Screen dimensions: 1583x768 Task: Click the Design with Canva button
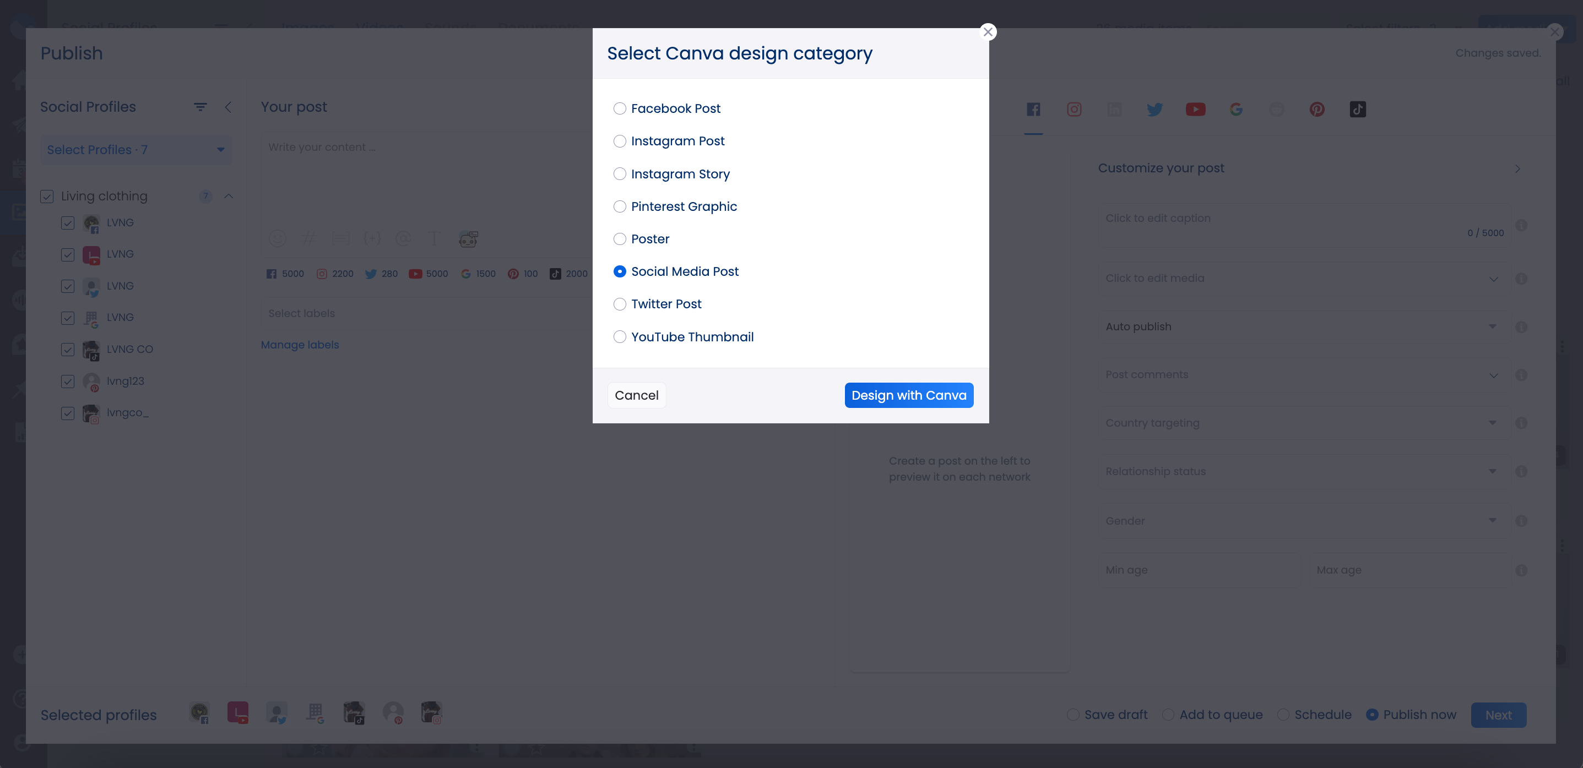click(x=908, y=395)
